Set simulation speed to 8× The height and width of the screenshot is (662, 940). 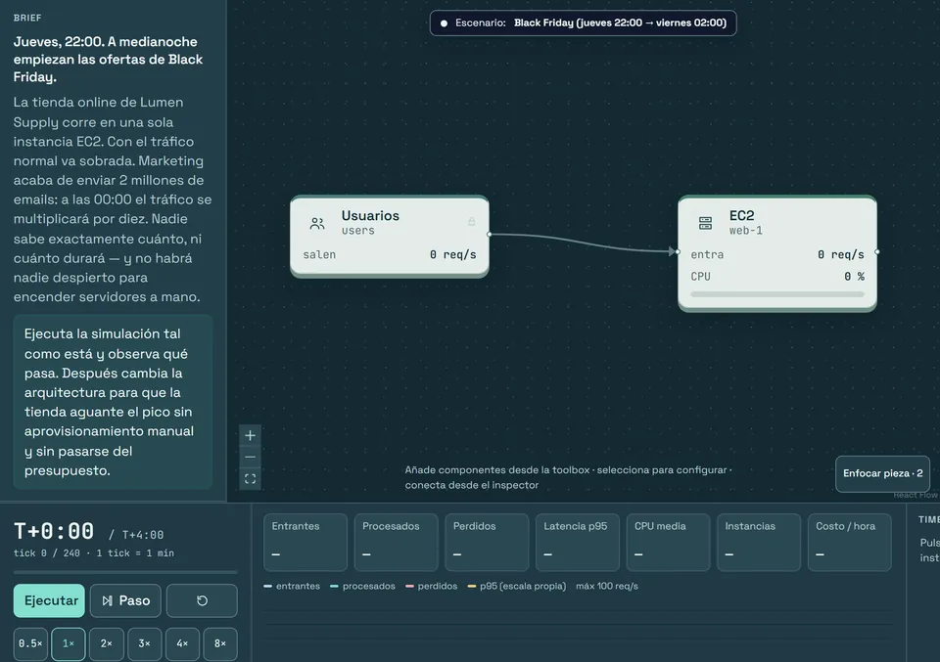click(x=220, y=644)
